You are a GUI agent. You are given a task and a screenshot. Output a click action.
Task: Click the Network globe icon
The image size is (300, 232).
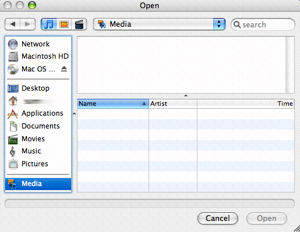(x=13, y=44)
